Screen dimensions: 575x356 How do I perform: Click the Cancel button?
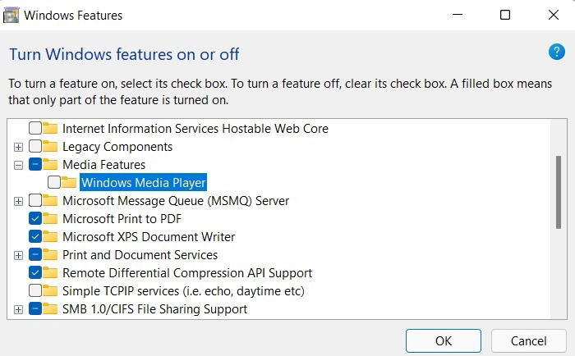tap(529, 341)
